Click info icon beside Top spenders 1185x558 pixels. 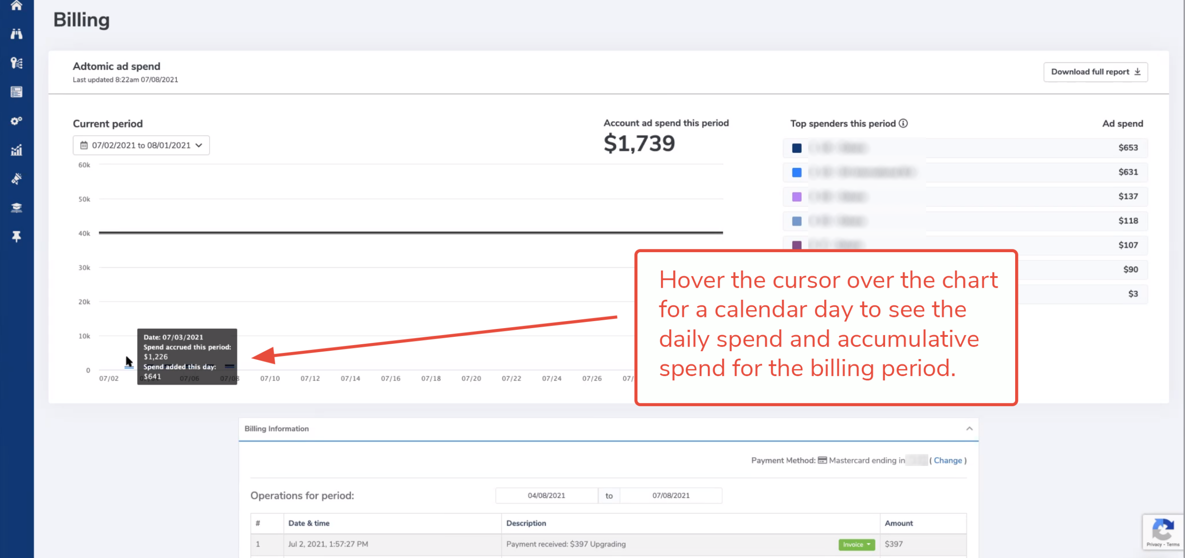[903, 124]
